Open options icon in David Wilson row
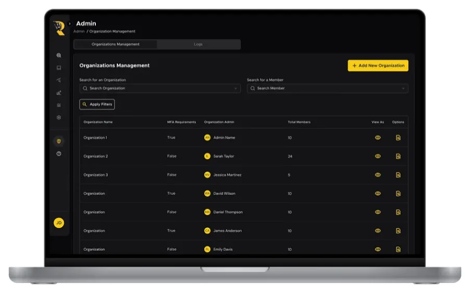470x293 pixels. coord(398,194)
